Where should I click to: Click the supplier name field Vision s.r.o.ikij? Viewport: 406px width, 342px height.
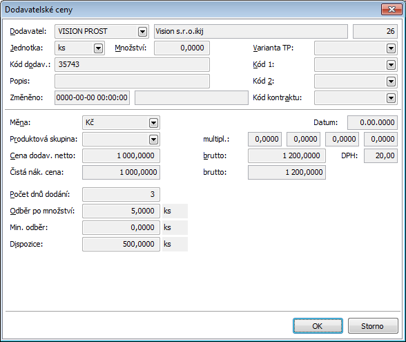[x=251, y=31]
